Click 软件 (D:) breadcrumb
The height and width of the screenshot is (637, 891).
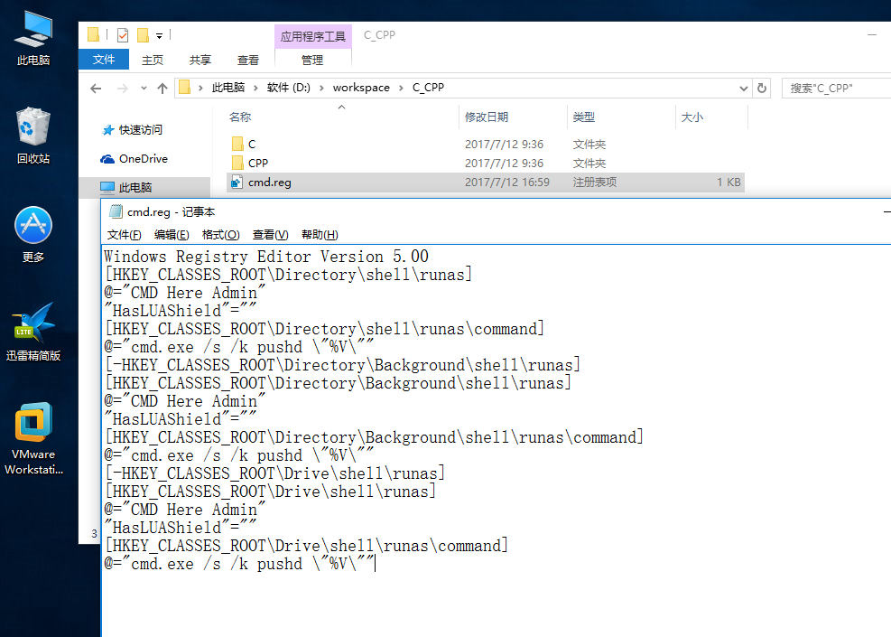(289, 88)
